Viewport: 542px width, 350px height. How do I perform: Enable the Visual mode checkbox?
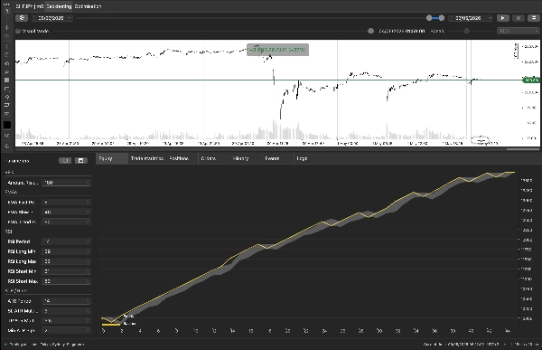point(18,31)
